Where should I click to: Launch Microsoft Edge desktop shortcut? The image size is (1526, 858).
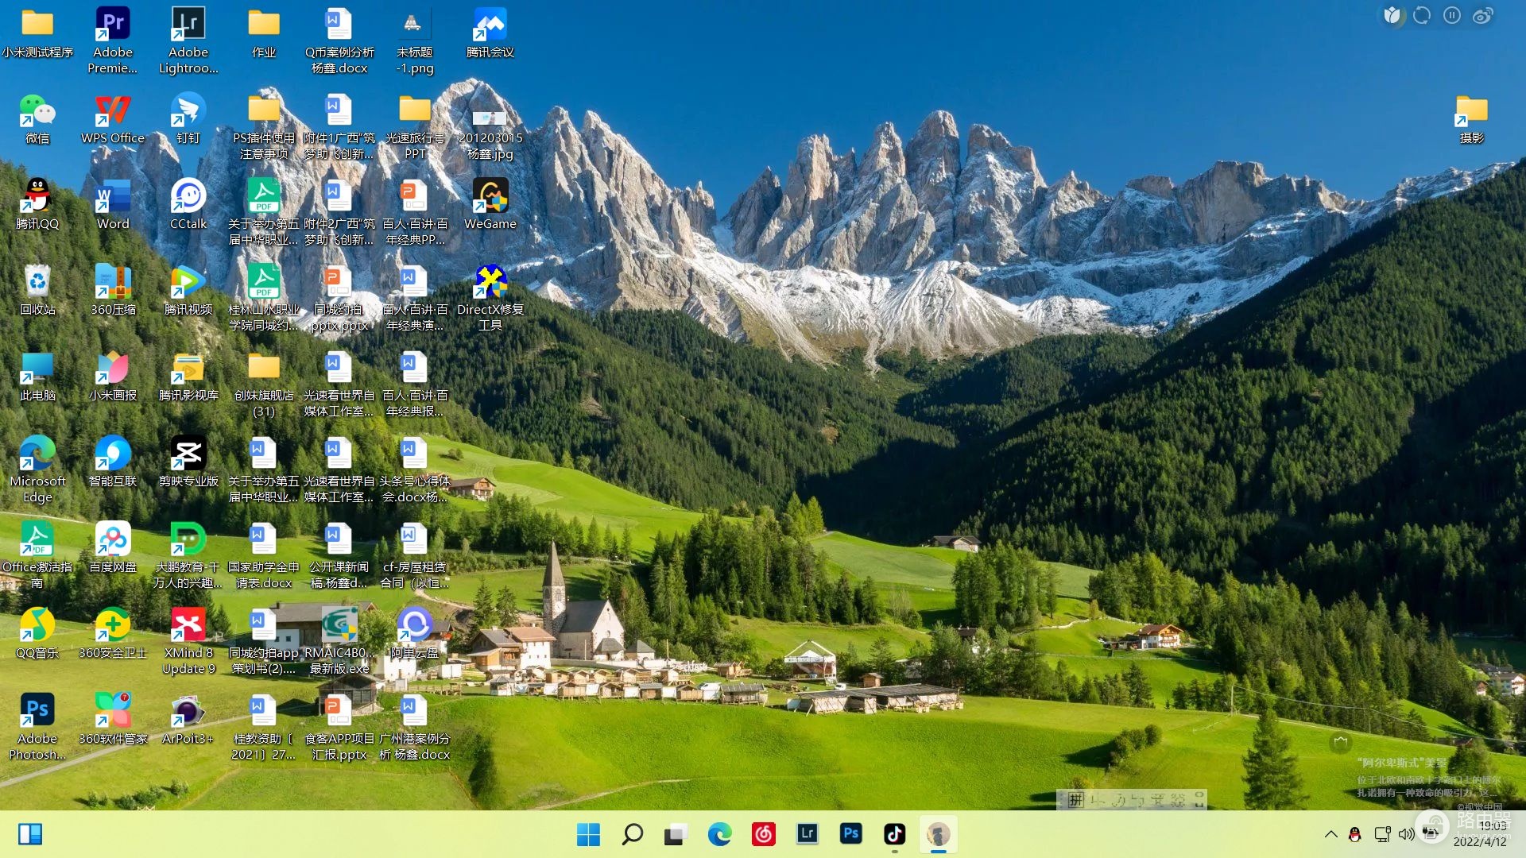(37, 470)
